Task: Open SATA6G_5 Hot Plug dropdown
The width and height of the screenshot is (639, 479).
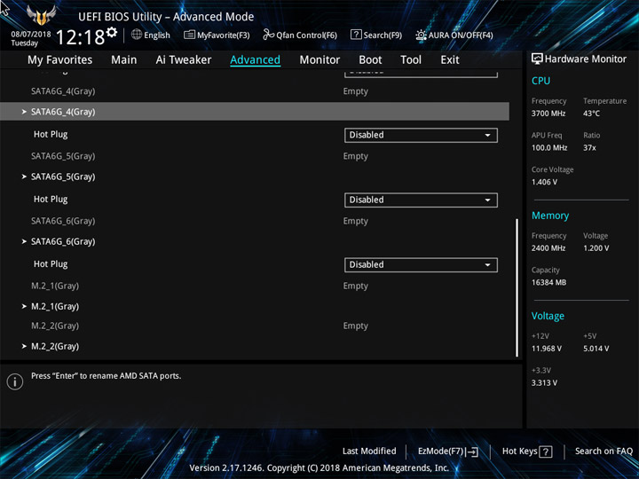Action: (421, 200)
